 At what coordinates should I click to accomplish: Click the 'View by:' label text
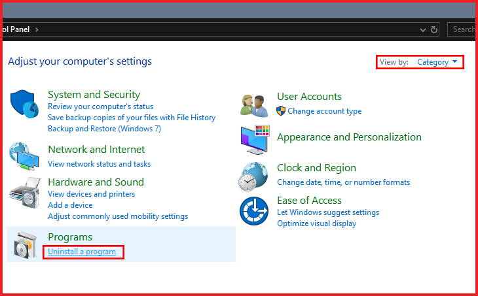pos(394,62)
